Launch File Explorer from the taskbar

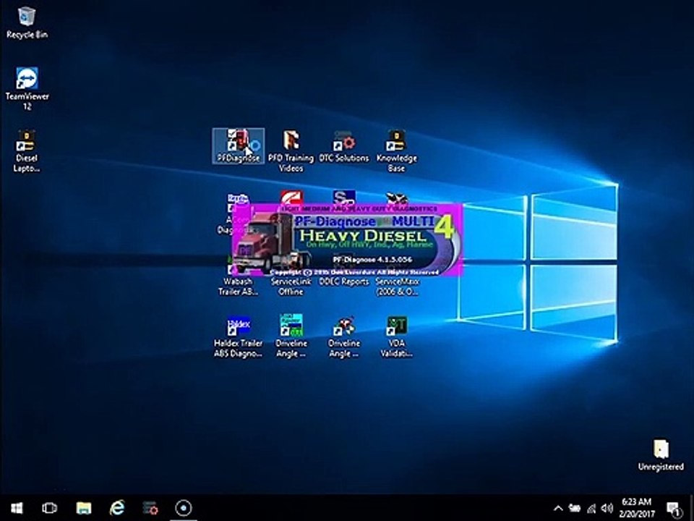[83, 508]
